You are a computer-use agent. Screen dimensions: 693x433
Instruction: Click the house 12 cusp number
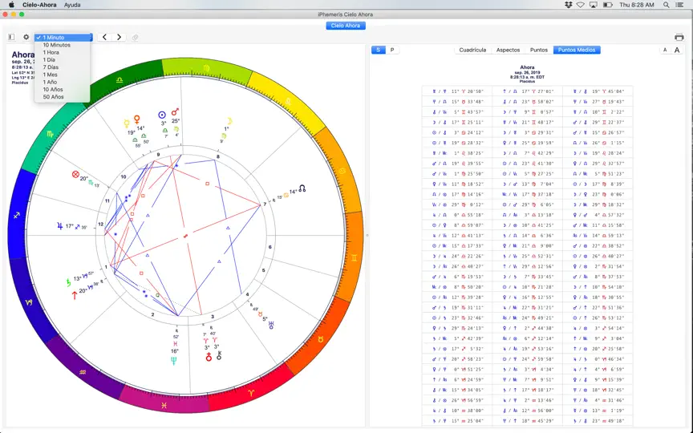[x=101, y=224]
